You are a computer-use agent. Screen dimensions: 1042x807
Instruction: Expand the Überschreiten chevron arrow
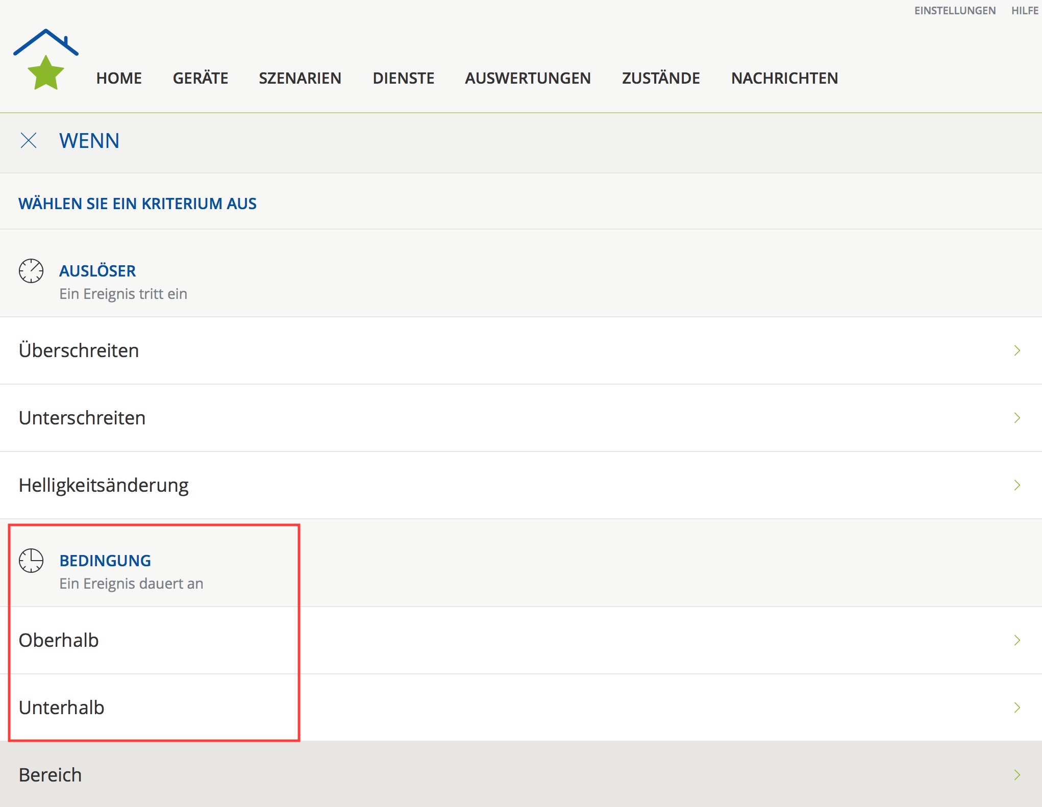(x=1016, y=350)
